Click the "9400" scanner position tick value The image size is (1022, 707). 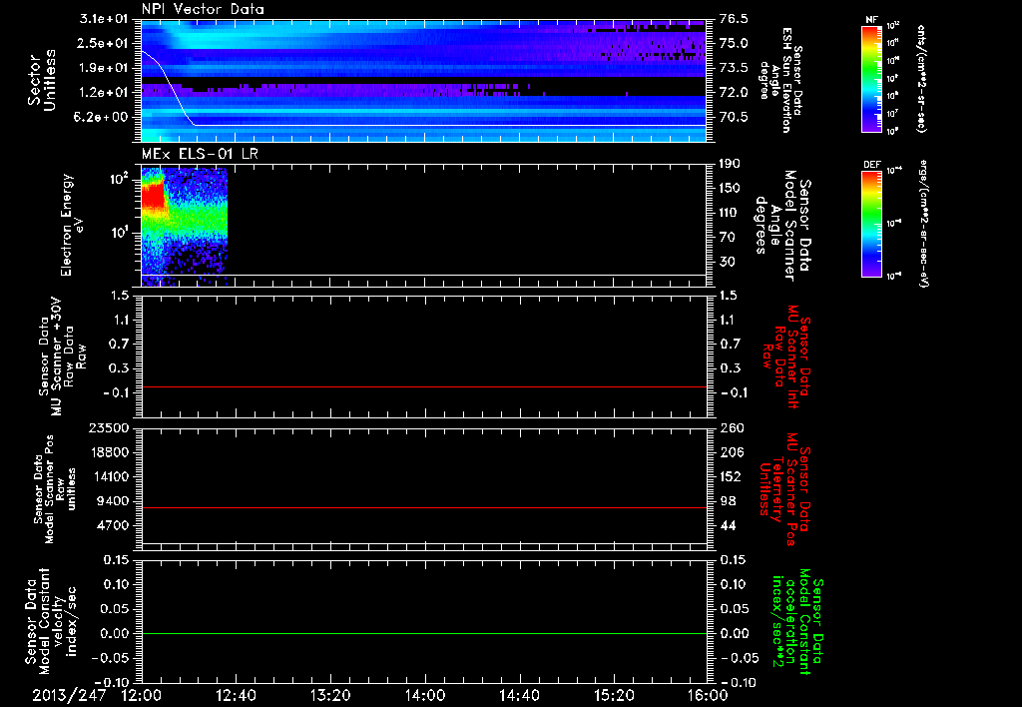(114, 501)
